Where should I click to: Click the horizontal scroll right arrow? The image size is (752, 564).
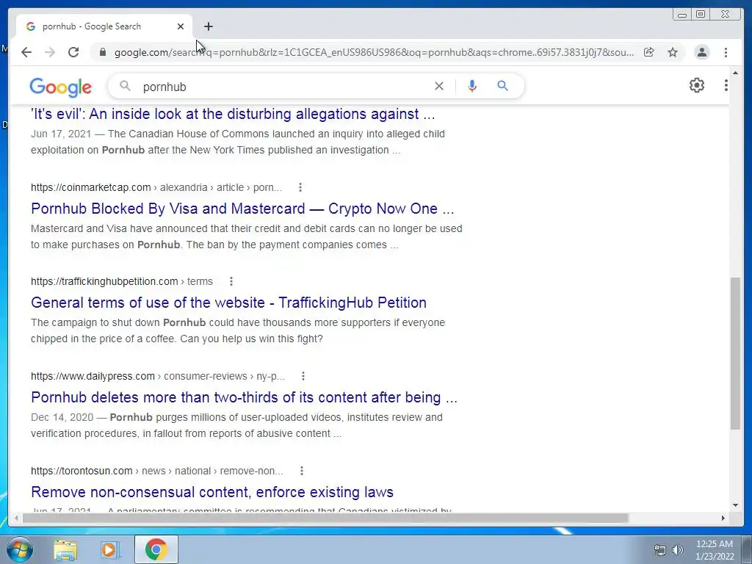tap(723, 518)
